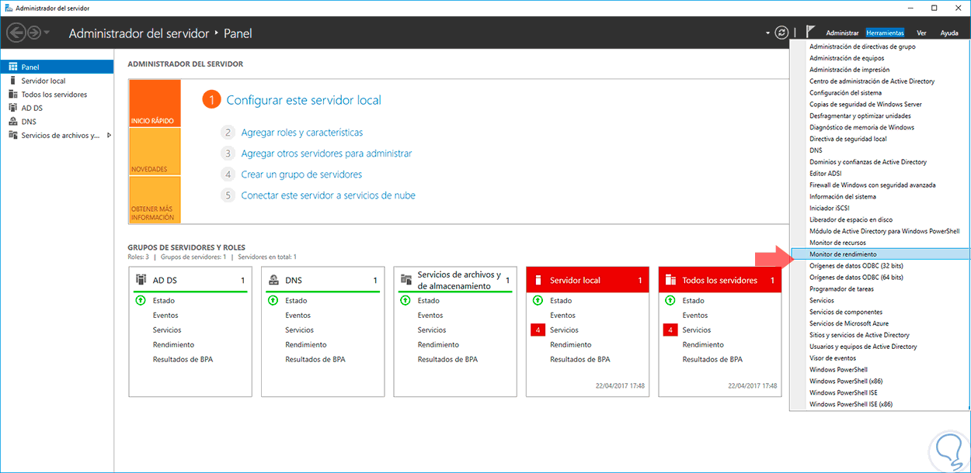Image resolution: width=971 pixels, height=473 pixels.
Task: Click the DNS icon in sidebar
Action: 12,122
